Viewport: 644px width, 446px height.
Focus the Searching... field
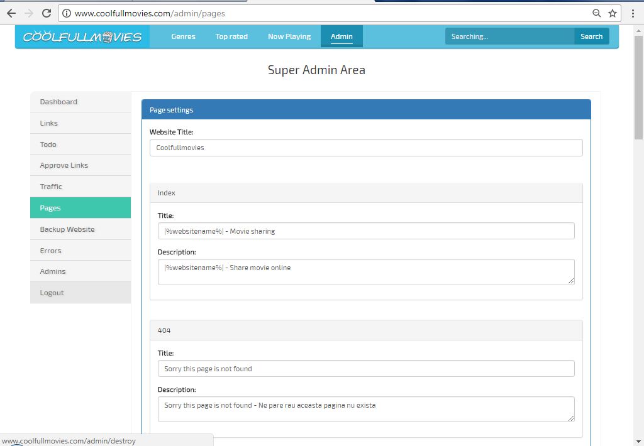tap(509, 36)
